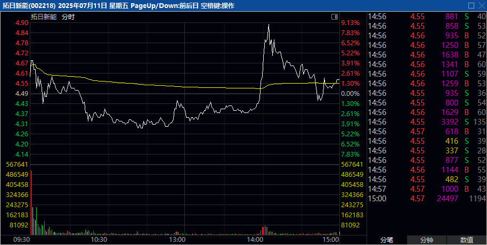Image resolution: width=487 pixels, height=245 pixels.
Task: Open the 分钟 tab
Action: pyautogui.click(x=427, y=240)
